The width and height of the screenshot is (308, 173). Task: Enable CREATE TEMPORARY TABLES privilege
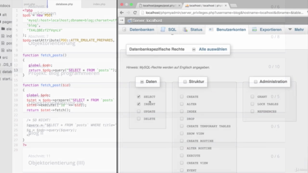[x=182, y=126]
